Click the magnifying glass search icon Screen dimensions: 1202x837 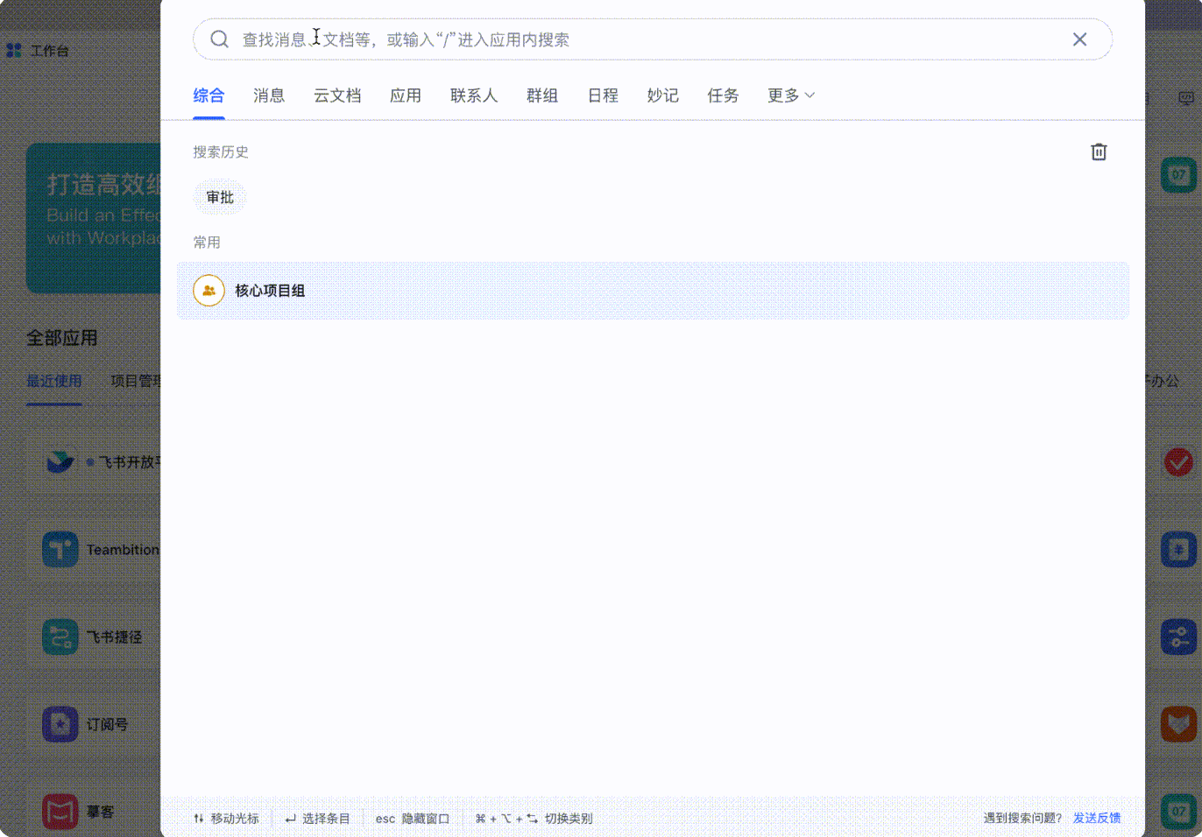click(x=218, y=39)
